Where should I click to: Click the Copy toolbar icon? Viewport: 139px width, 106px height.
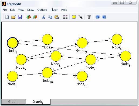coord(50,17)
